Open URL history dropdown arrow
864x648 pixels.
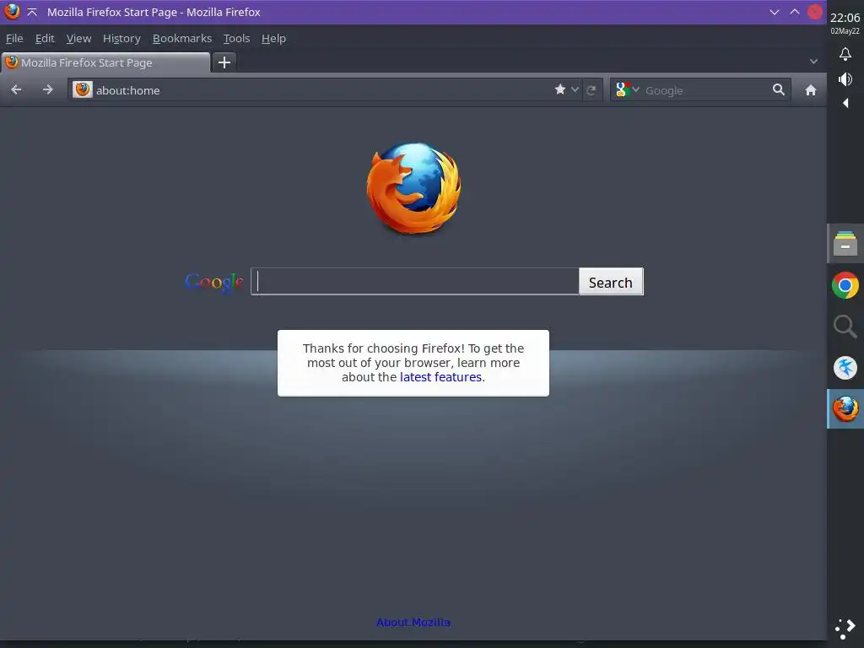pos(575,89)
